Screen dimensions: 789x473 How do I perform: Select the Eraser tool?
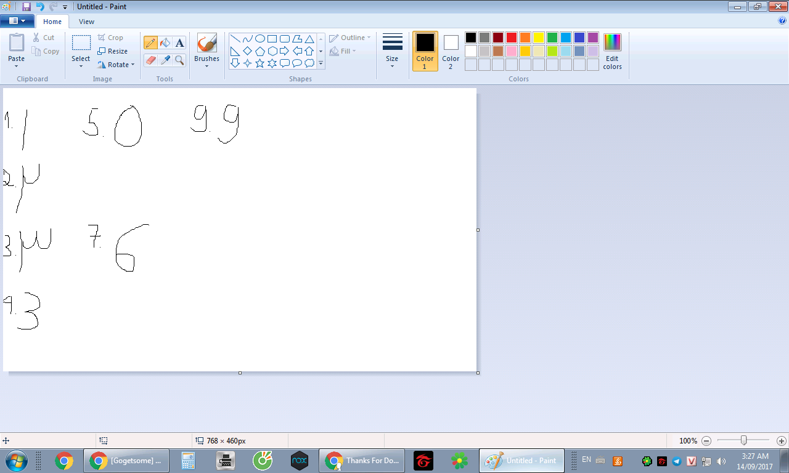[x=150, y=60]
